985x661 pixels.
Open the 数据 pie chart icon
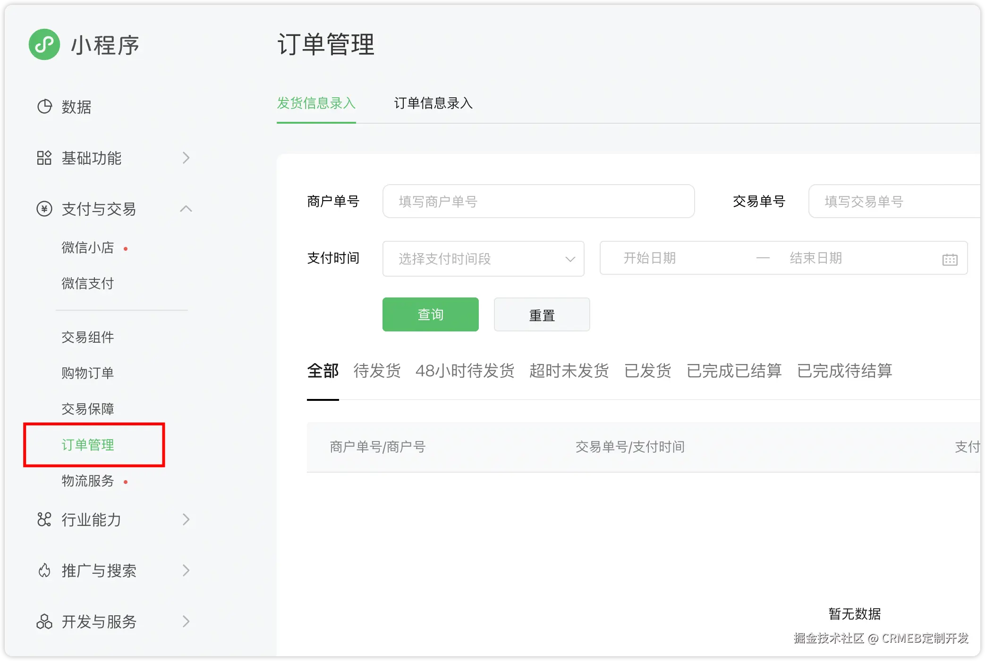click(x=44, y=107)
